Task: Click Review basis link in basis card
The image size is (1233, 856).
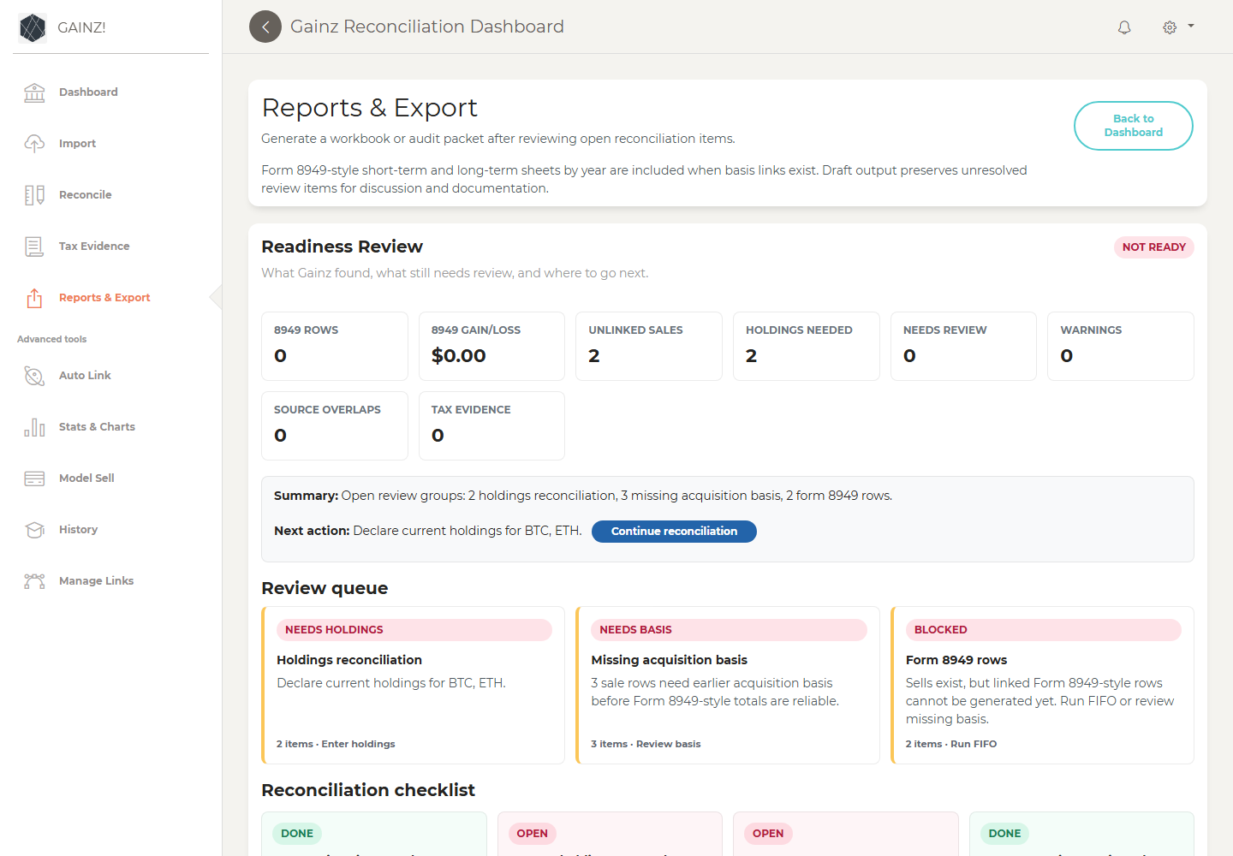Action: [x=668, y=744]
